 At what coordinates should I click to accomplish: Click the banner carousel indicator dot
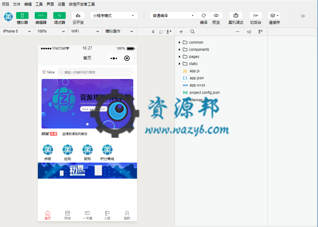coord(87,124)
